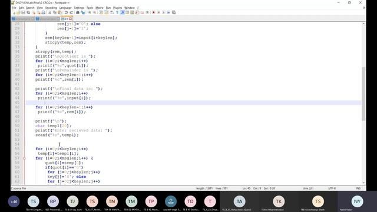Select the TN participant avatar
377x212 pixels.
tap(112, 201)
